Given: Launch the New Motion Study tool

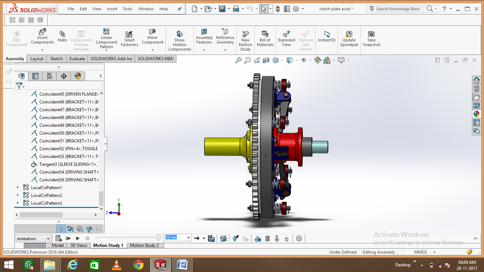Looking at the screenshot, I should tap(245, 36).
